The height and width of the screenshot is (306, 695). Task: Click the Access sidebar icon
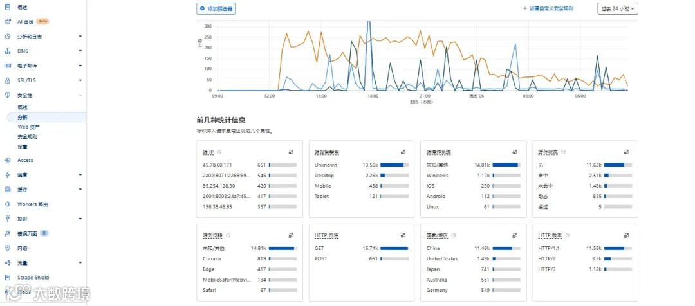click(x=8, y=160)
